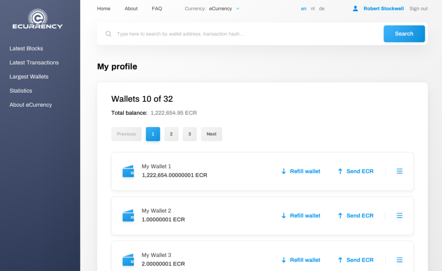Click the eCurrency logo in sidebar

point(37,19)
